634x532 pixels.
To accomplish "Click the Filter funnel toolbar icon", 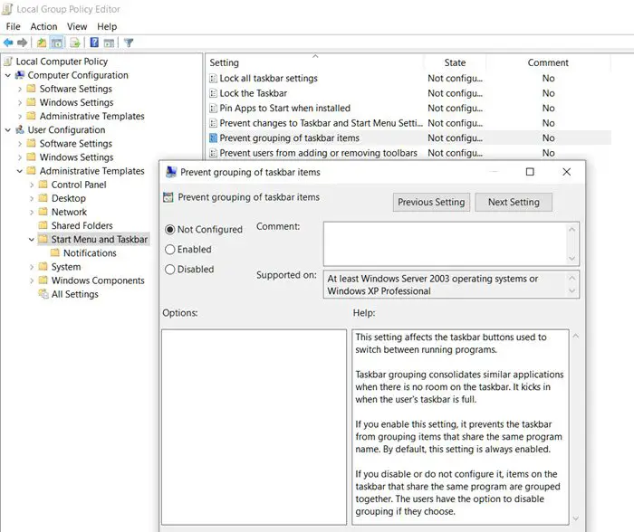I will pyautogui.click(x=129, y=43).
